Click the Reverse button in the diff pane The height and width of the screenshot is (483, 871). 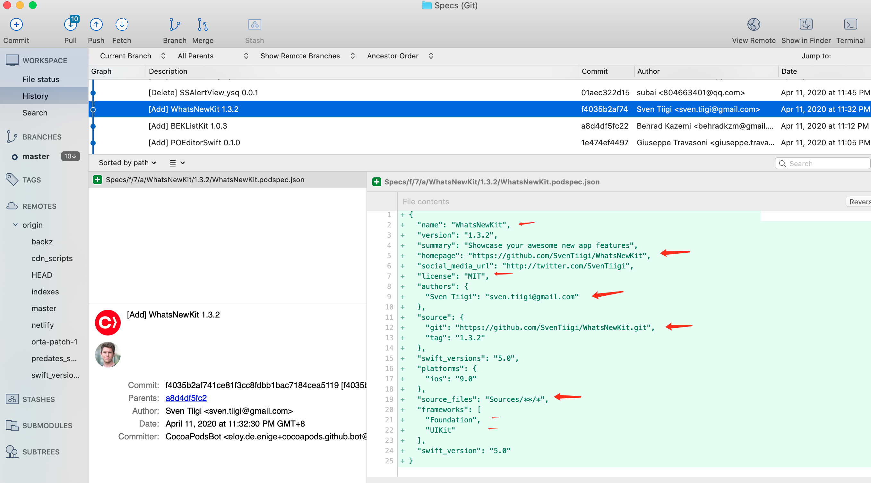pos(859,202)
